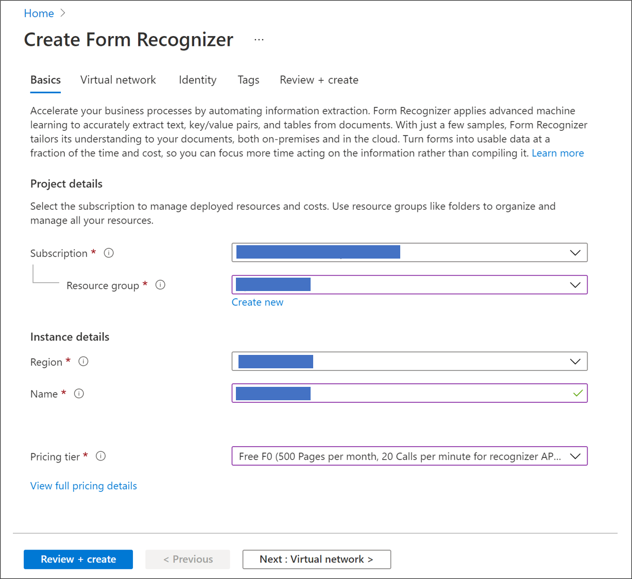Open the Region dropdown list

(575, 362)
